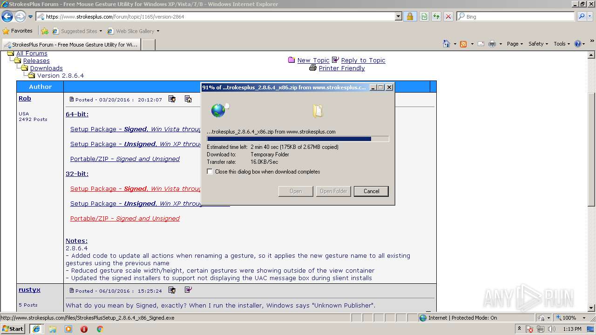Expand the address bar URL dropdown
The height and width of the screenshot is (335, 596).
tap(398, 17)
